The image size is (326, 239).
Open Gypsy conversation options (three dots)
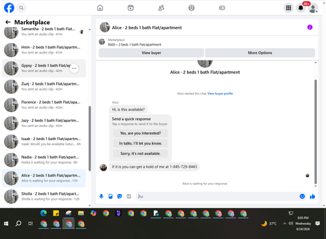click(74, 68)
